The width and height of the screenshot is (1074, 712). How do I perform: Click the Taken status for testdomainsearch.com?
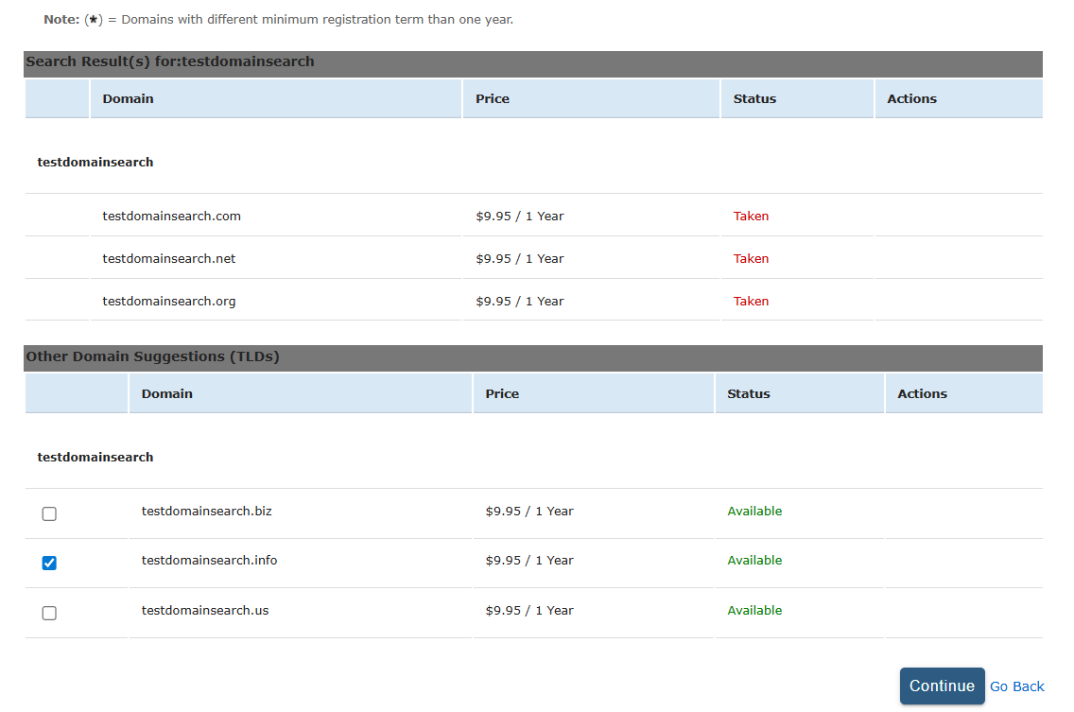(x=751, y=216)
